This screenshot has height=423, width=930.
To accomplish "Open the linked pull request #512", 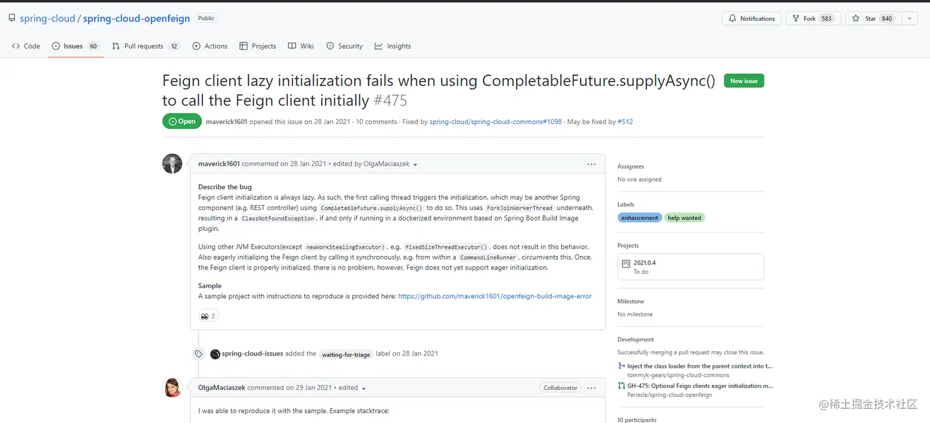I will (625, 122).
